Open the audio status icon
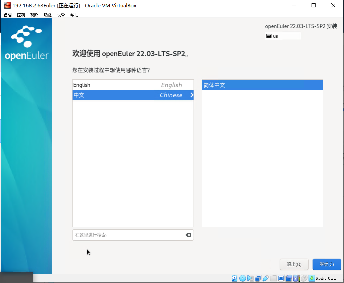The image size is (344, 283). pos(250,278)
